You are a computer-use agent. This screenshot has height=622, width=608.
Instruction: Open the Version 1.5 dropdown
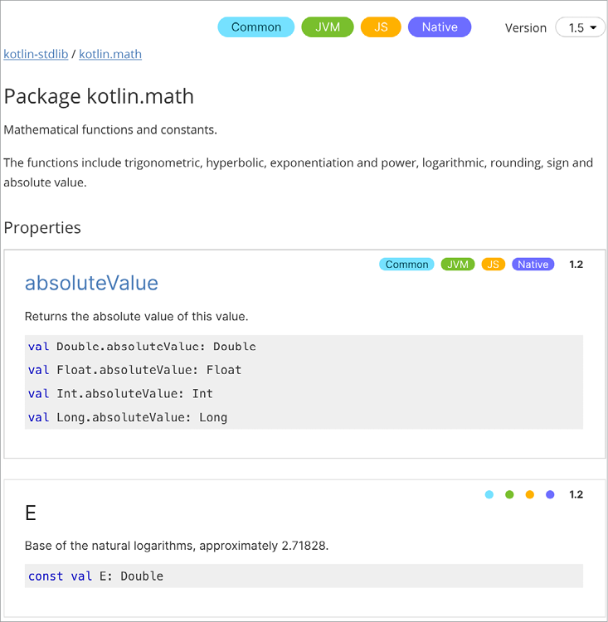[580, 28]
